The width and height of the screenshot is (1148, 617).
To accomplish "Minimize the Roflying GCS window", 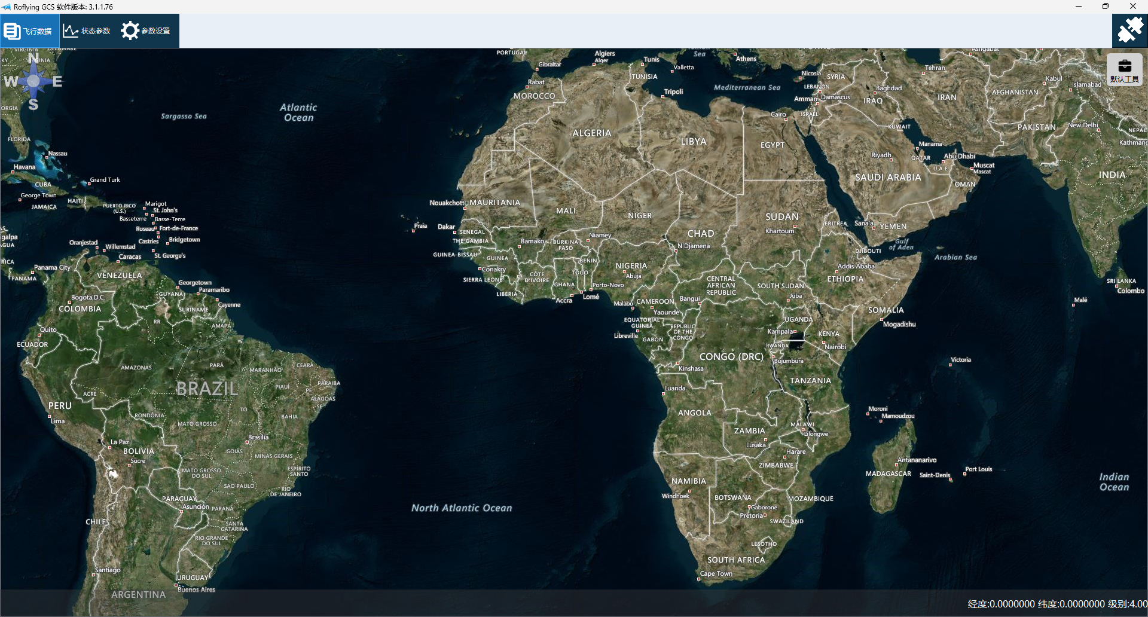I will pyautogui.click(x=1079, y=7).
